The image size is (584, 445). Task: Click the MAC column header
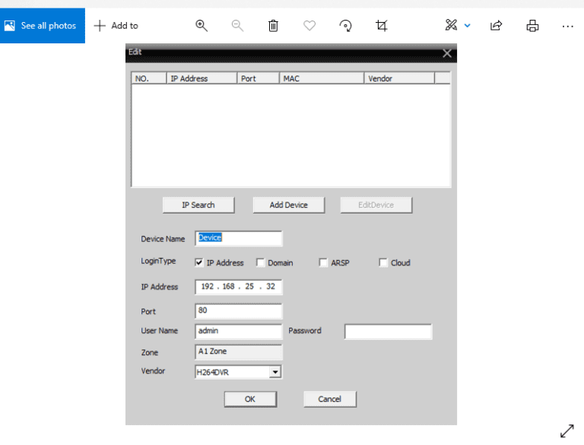point(322,78)
